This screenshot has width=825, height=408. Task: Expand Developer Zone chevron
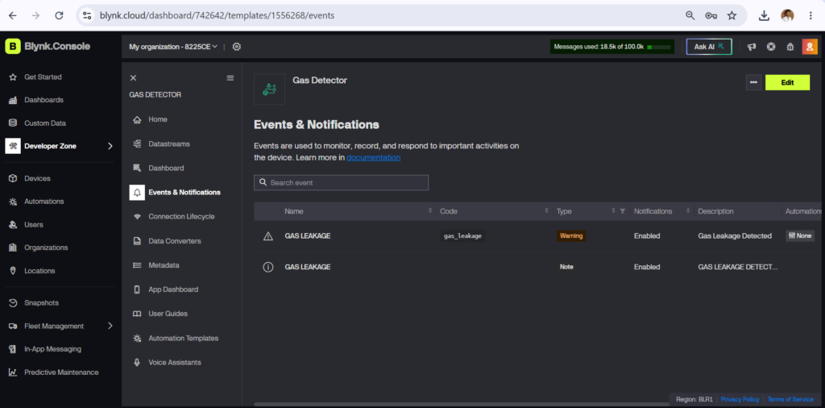point(110,146)
